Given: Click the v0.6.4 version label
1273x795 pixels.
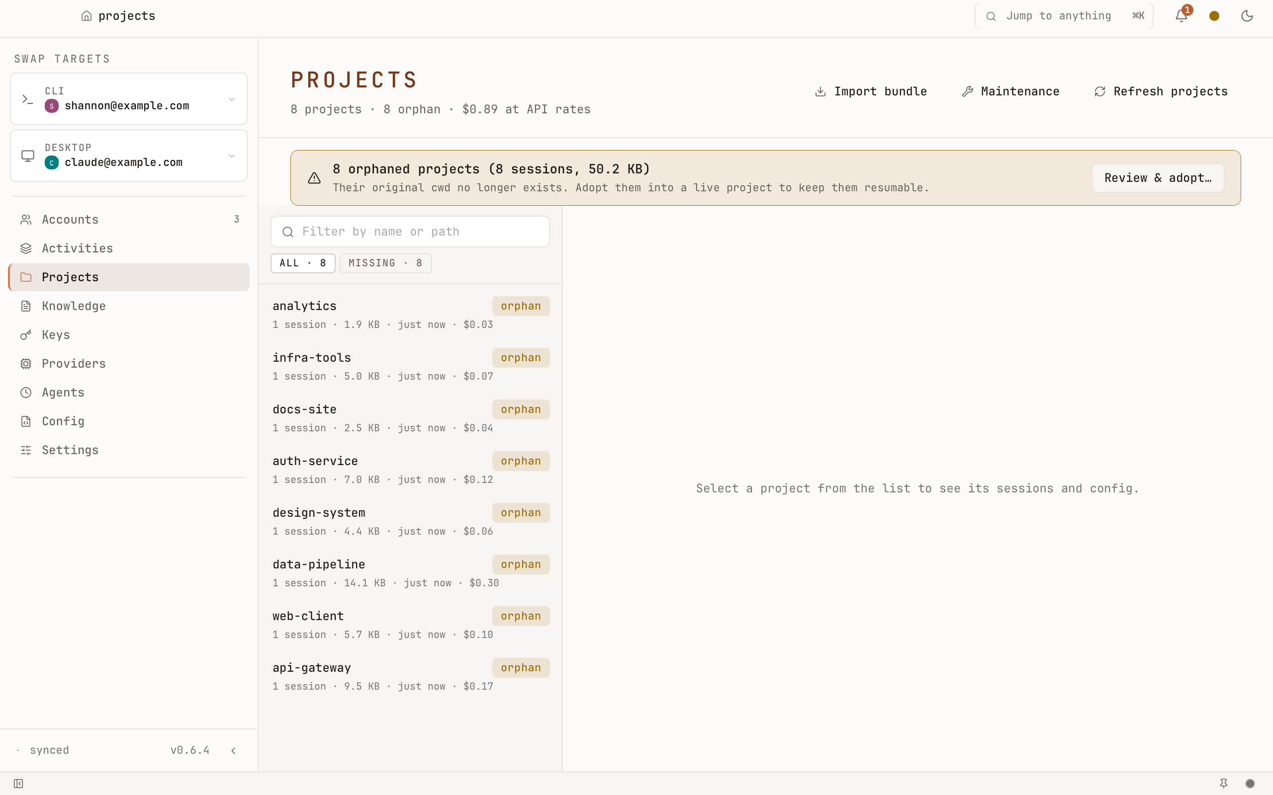Looking at the screenshot, I should click(x=190, y=750).
